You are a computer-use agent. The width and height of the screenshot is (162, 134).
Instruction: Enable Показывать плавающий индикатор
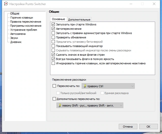pos(53,46)
